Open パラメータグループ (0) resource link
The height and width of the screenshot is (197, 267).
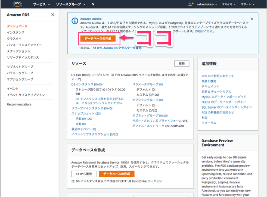[x=148, y=84]
